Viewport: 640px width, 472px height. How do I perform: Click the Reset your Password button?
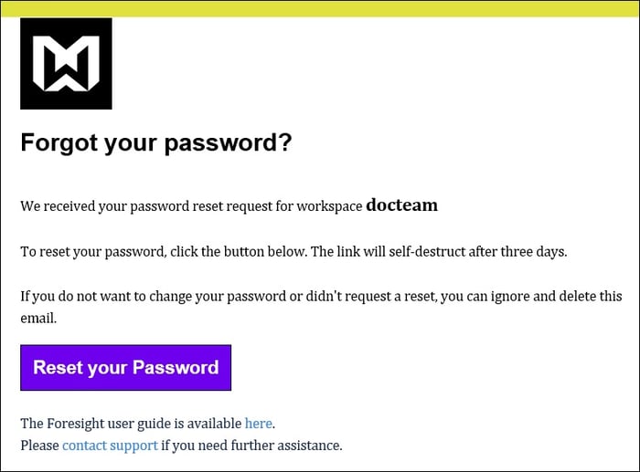pyautogui.click(x=125, y=368)
